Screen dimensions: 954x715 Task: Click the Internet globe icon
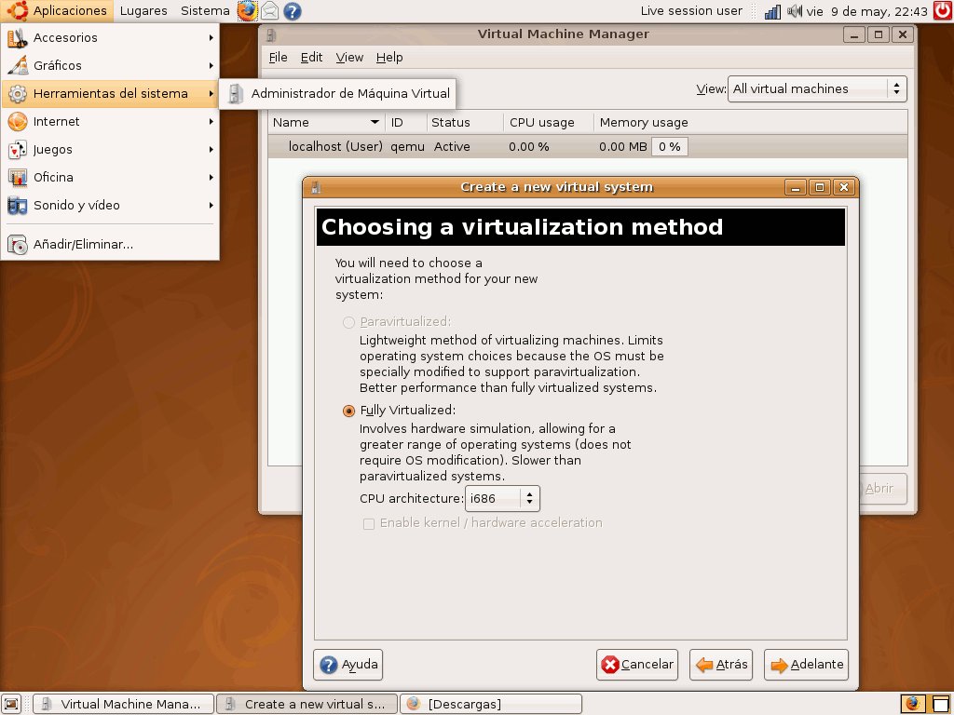[x=17, y=122]
